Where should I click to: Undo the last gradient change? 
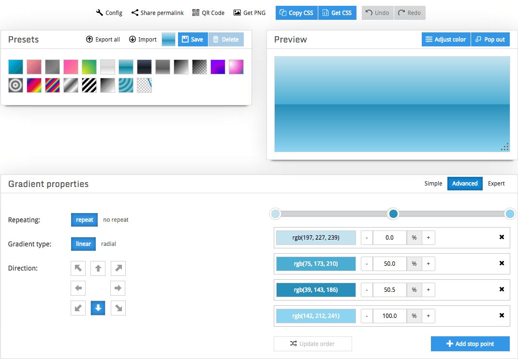coord(377,13)
